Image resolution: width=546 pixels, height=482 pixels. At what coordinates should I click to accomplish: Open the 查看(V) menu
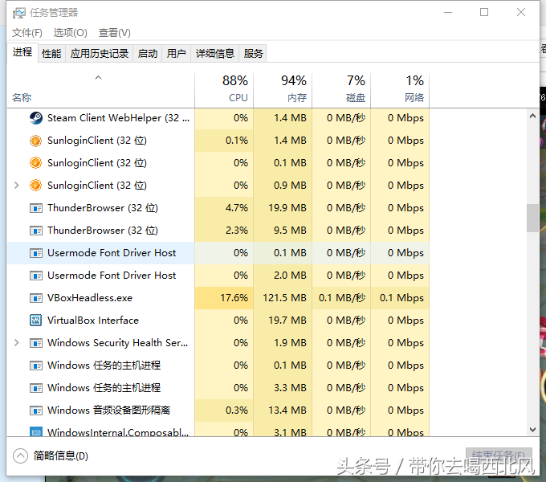point(115,33)
